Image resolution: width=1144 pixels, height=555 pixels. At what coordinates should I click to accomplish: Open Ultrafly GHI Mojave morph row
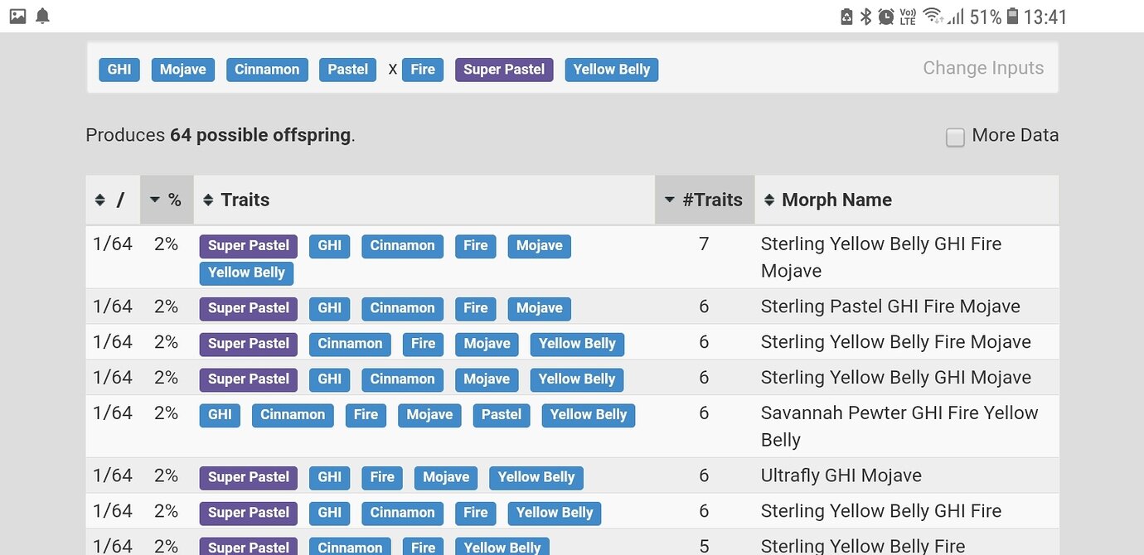tap(841, 475)
